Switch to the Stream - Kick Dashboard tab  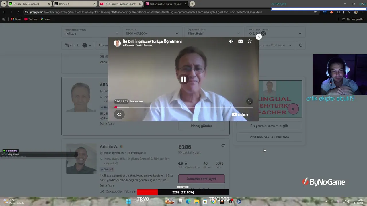pos(29,4)
